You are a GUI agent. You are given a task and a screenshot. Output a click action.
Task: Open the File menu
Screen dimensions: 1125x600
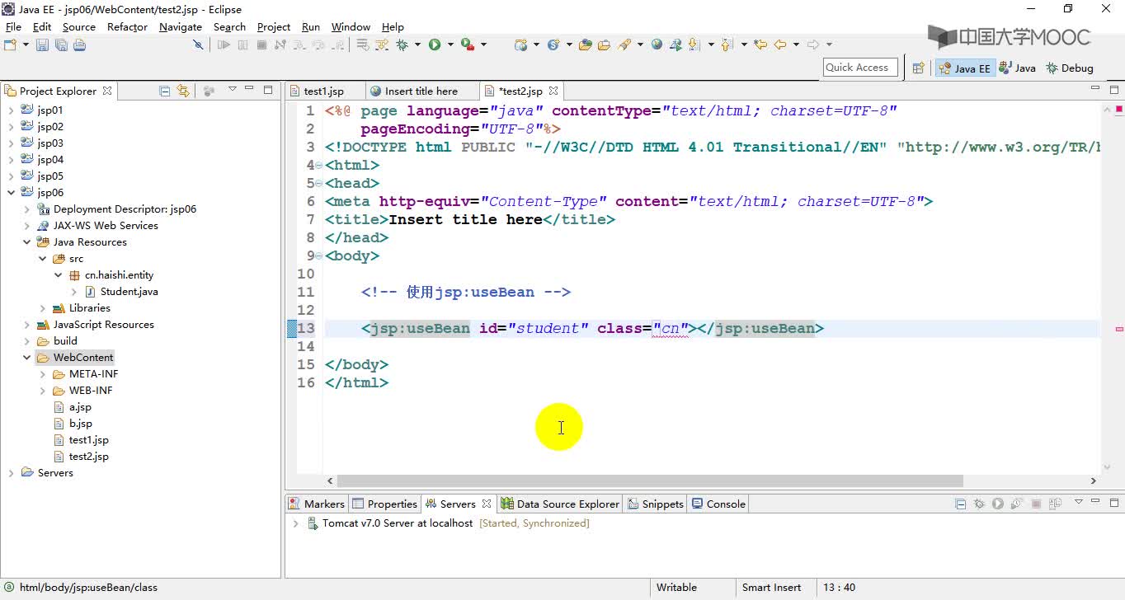tap(13, 27)
